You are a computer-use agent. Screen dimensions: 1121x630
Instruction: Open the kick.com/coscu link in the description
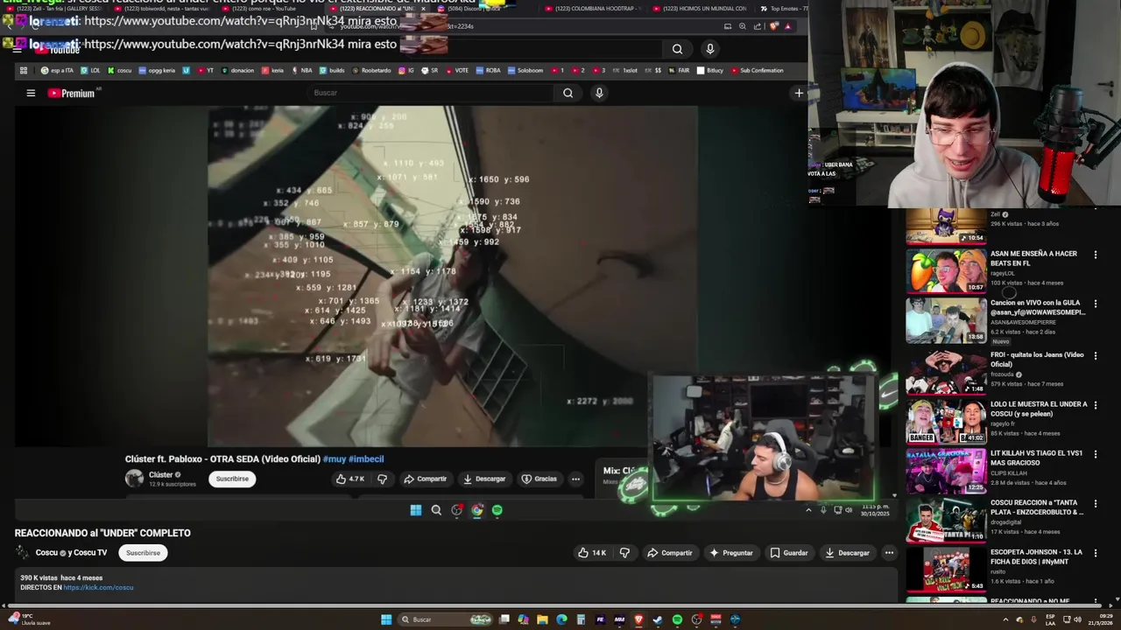click(98, 587)
